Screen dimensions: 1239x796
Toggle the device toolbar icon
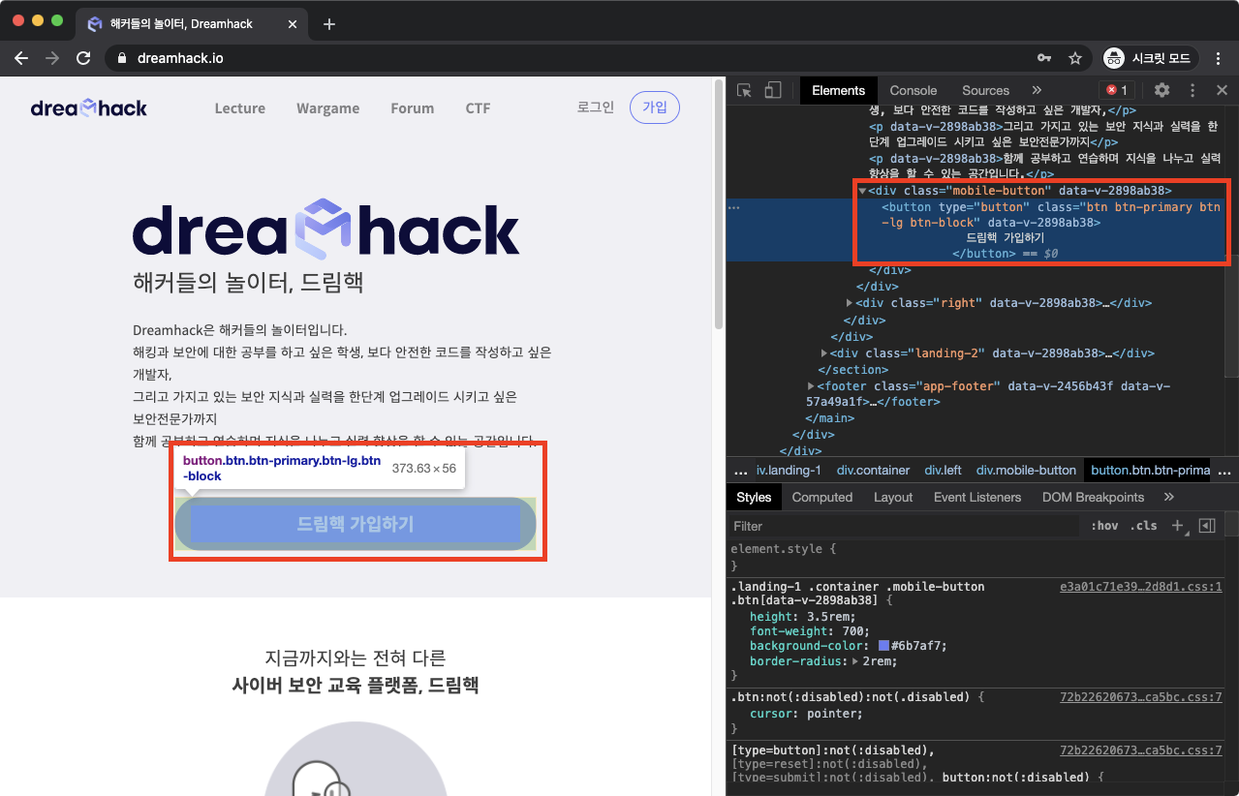point(773,90)
